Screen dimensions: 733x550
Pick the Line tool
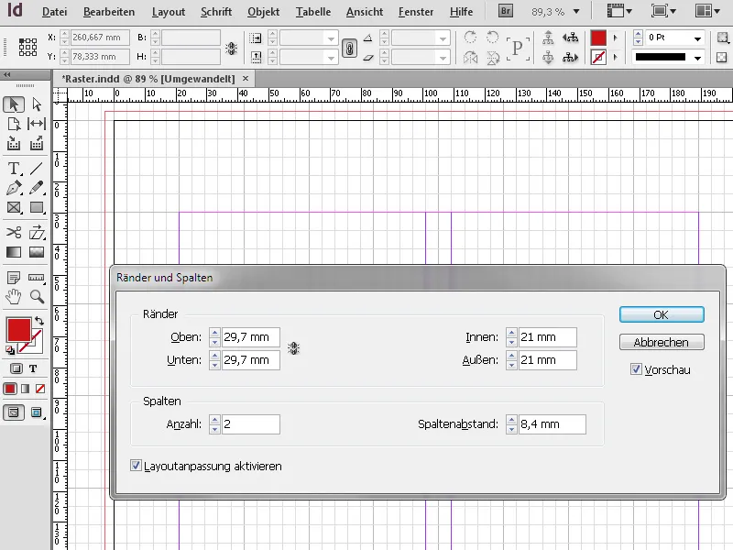(x=37, y=168)
